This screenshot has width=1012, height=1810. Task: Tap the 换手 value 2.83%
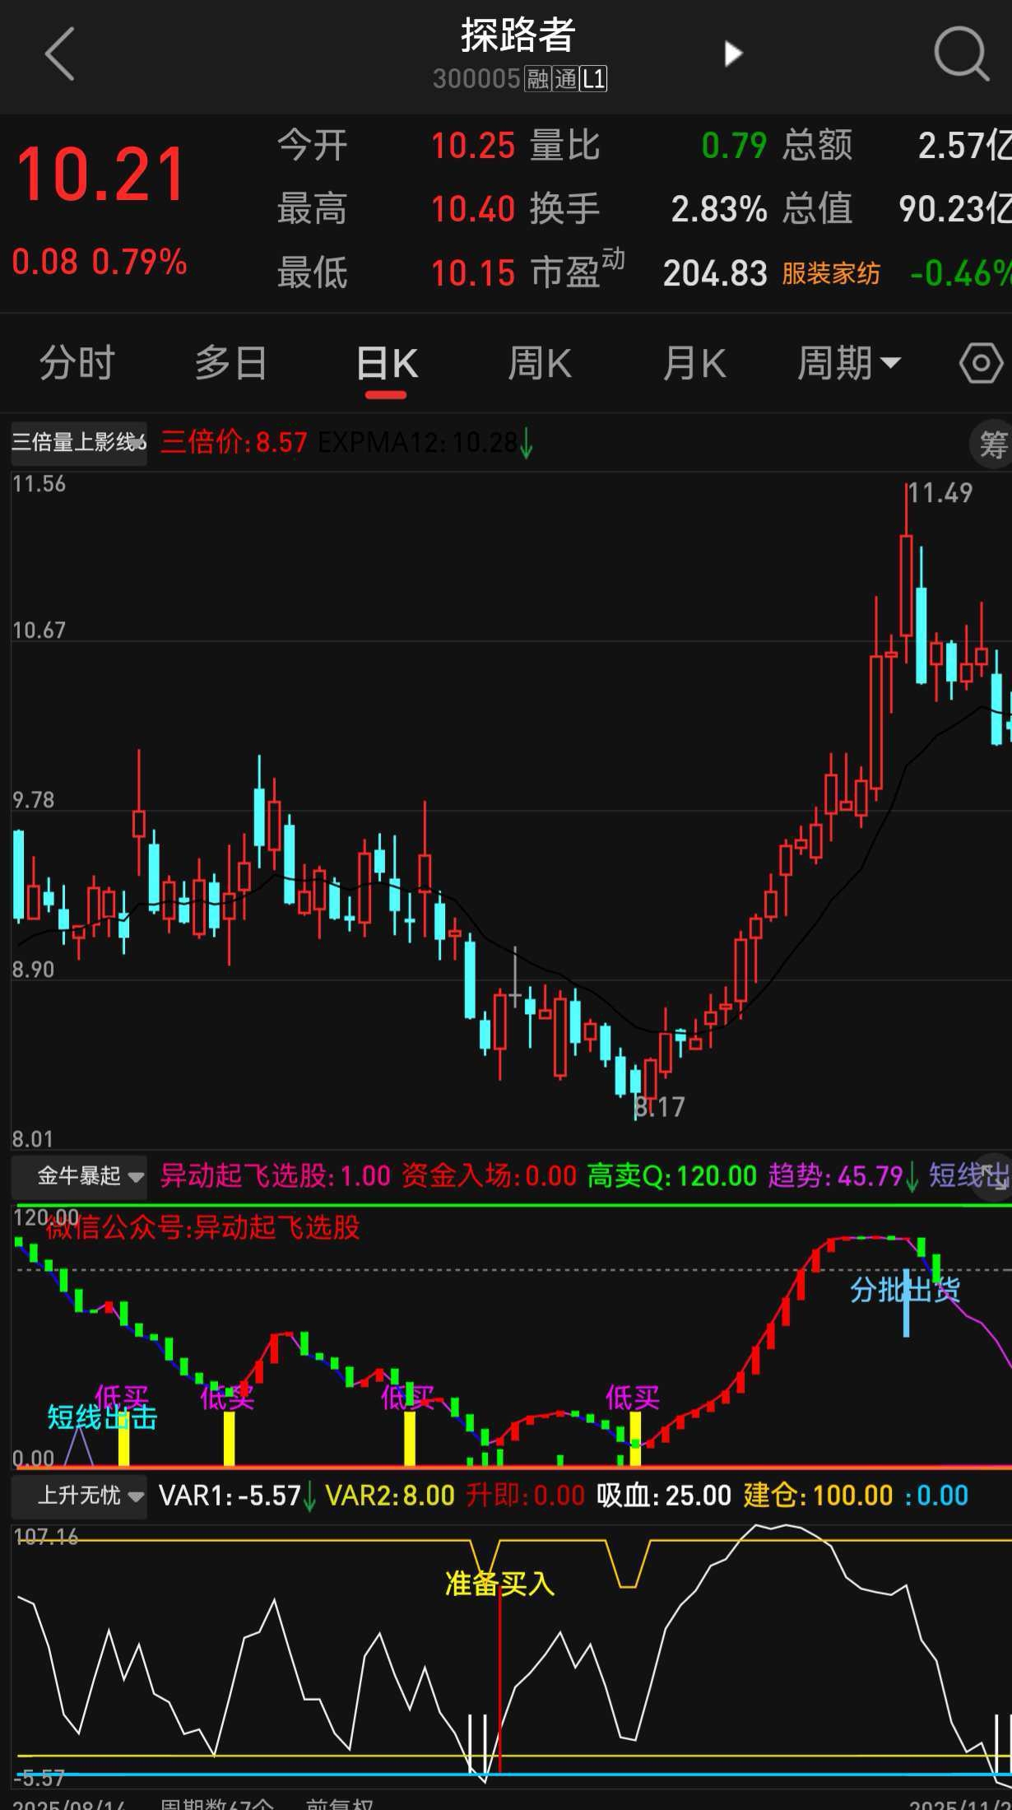coord(719,209)
